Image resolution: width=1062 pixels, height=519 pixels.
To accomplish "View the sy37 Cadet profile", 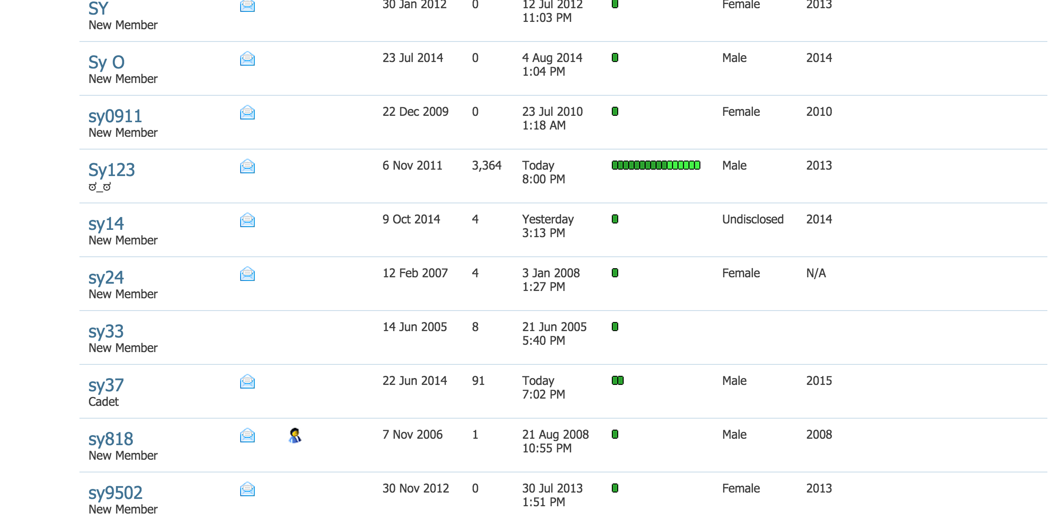I will coord(106,385).
